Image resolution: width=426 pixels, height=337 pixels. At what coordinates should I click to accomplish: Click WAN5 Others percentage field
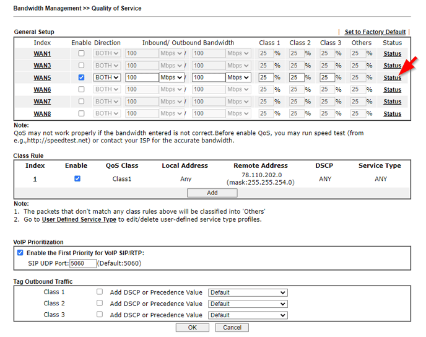pyautogui.click(x=358, y=77)
